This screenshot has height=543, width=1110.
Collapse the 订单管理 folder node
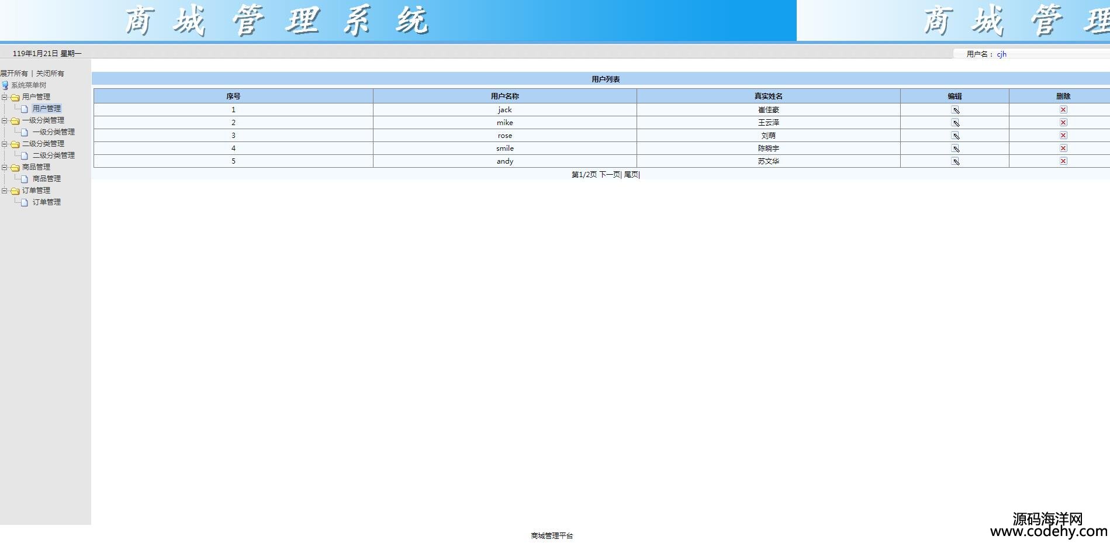(x=5, y=191)
